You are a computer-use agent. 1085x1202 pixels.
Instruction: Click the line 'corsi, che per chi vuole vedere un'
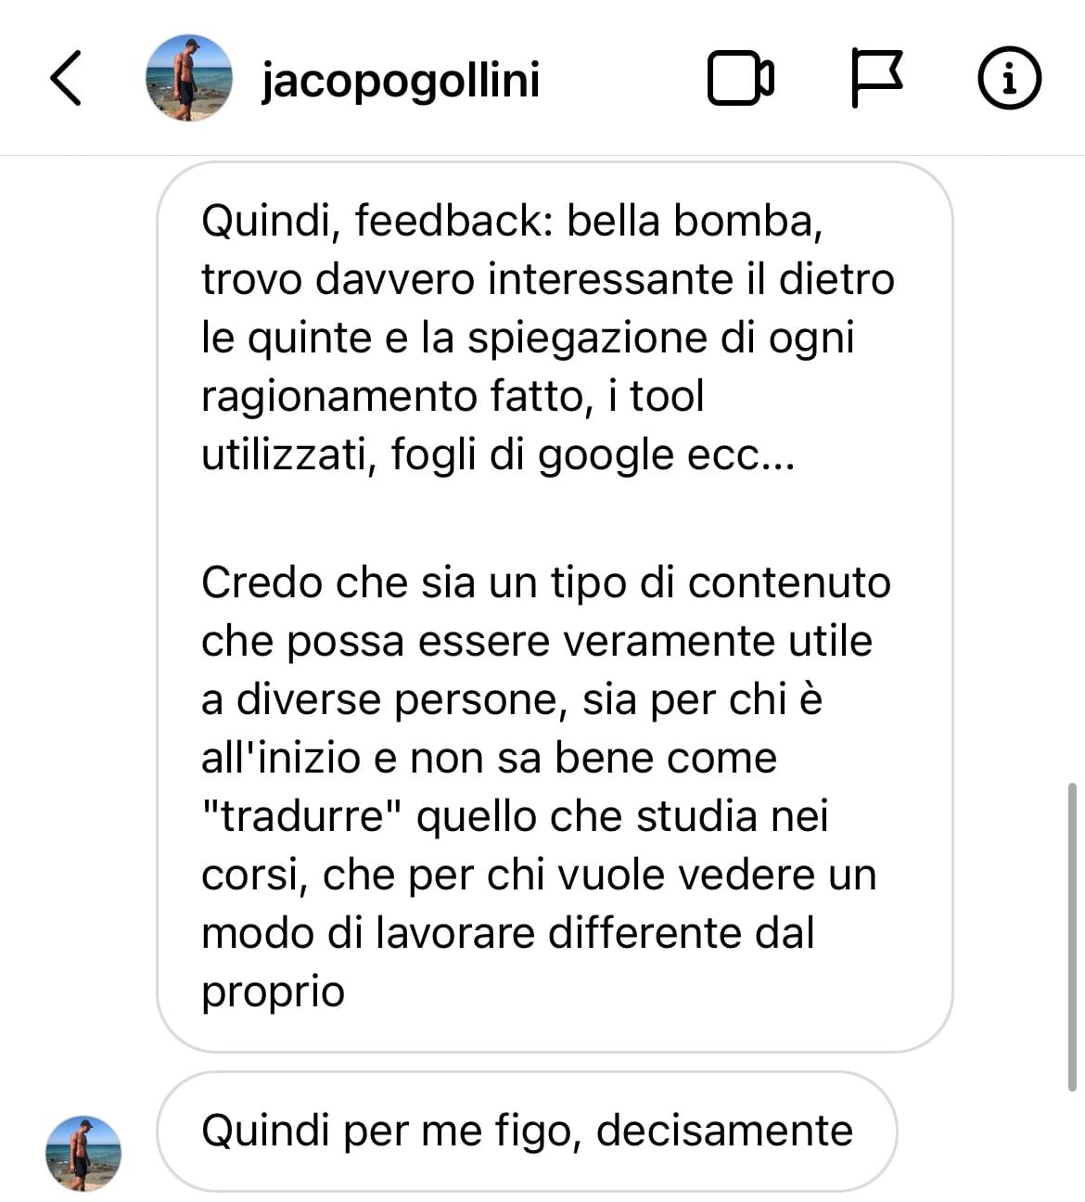tap(539, 876)
